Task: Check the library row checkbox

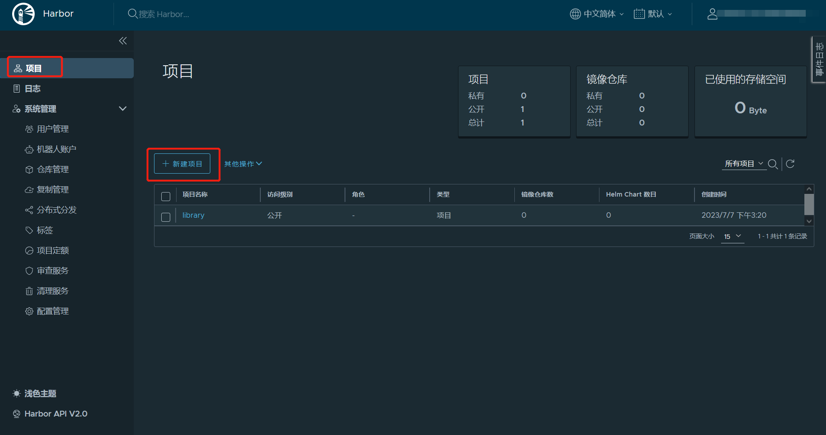Action: [x=166, y=217]
